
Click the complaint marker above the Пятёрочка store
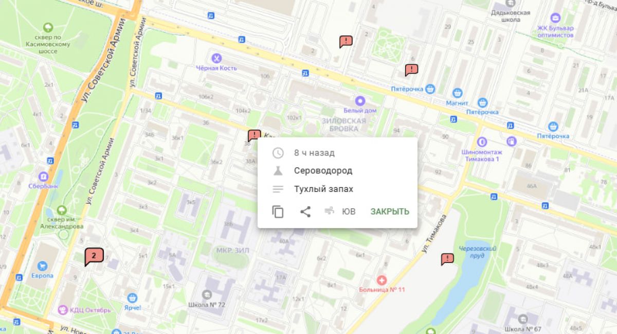click(411, 70)
